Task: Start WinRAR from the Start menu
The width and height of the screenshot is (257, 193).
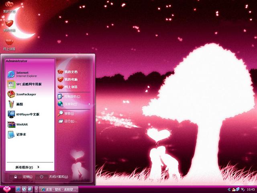Action: pyautogui.click(x=22, y=124)
